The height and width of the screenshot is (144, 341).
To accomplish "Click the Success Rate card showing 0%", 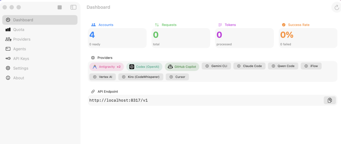I will coord(308,38).
